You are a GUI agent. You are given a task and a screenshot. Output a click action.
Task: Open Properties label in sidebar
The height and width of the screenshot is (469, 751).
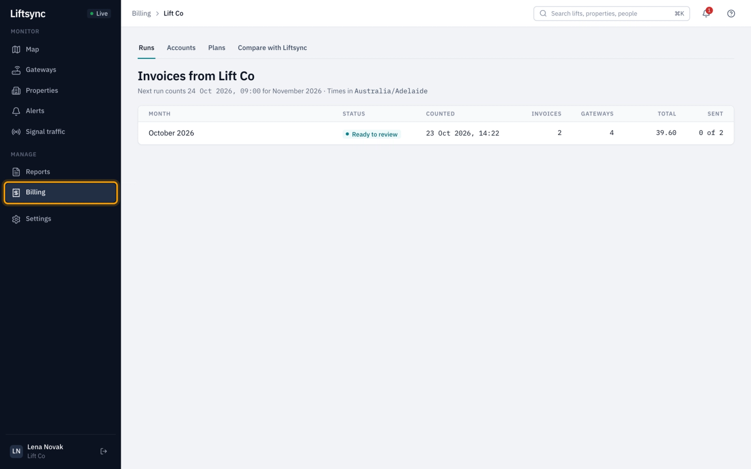tap(42, 91)
